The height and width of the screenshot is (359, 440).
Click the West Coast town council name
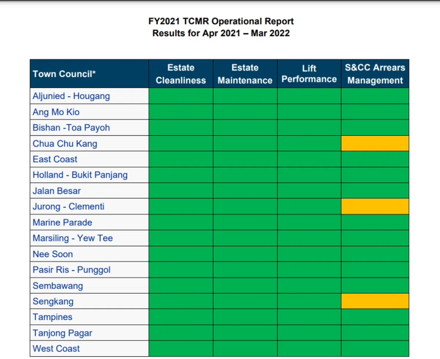tap(56, 348)
